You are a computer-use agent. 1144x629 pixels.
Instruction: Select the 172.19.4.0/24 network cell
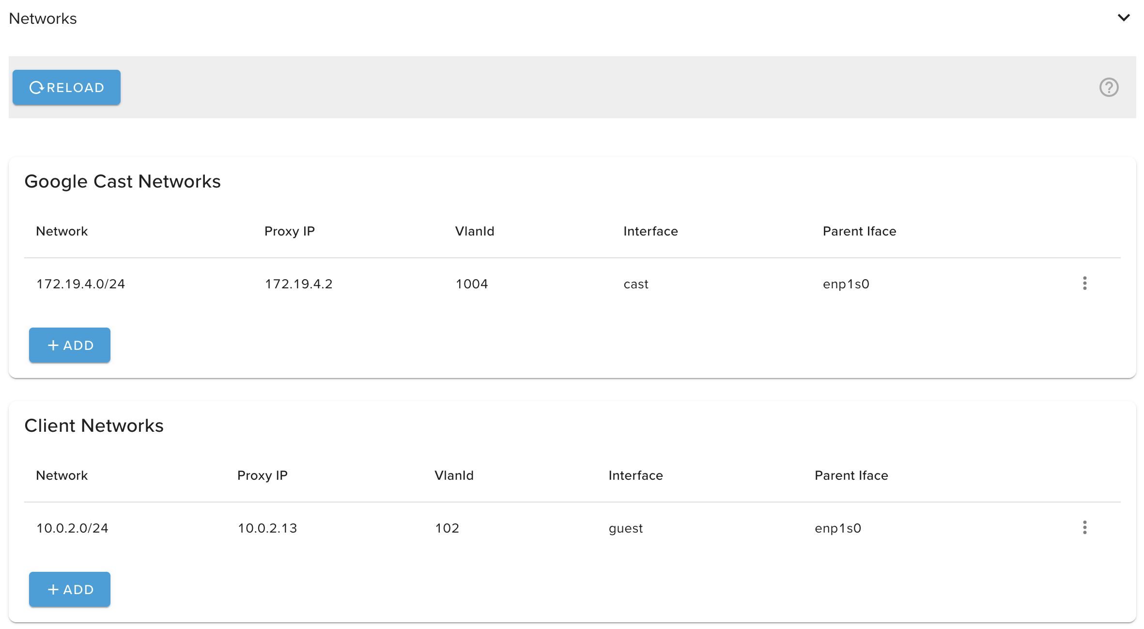[81, 284]
